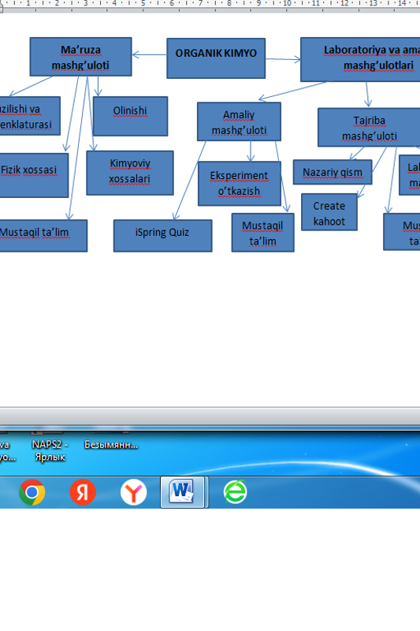Select the Kimyoviy xossalari box
This screenshot has height=631, width=420.
click(x=130, y=173)
